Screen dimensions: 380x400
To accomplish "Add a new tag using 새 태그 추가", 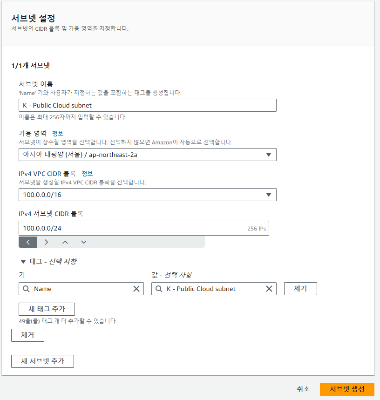I will (x=47, y=309).
